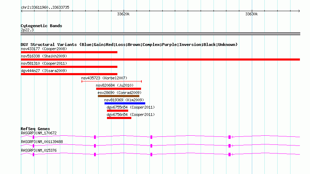This screenshot has height=174, width=310.
Task: Click the 2p22.3 band label
Action: (27, 30)
